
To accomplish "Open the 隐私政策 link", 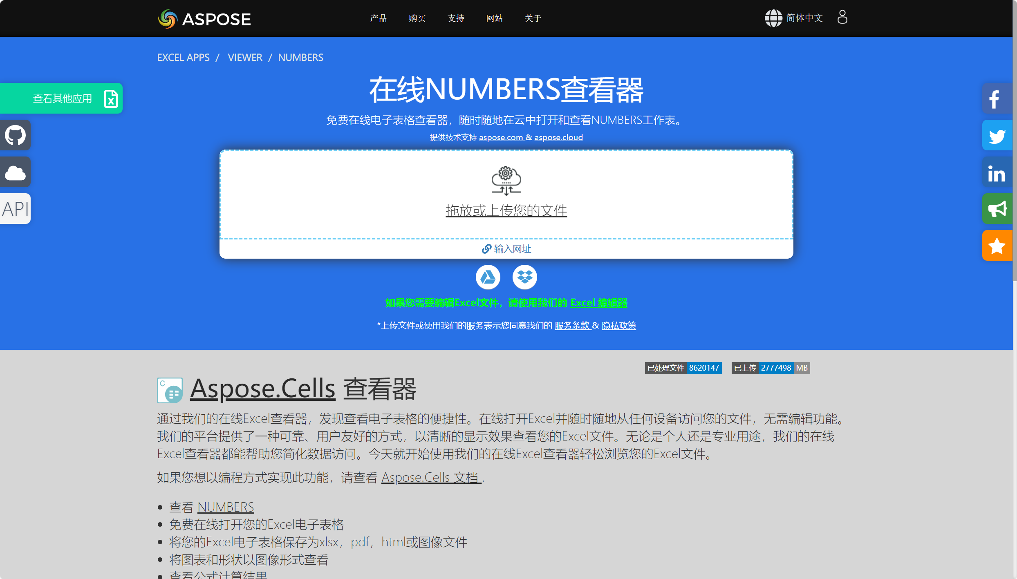I will click(619, 326).
